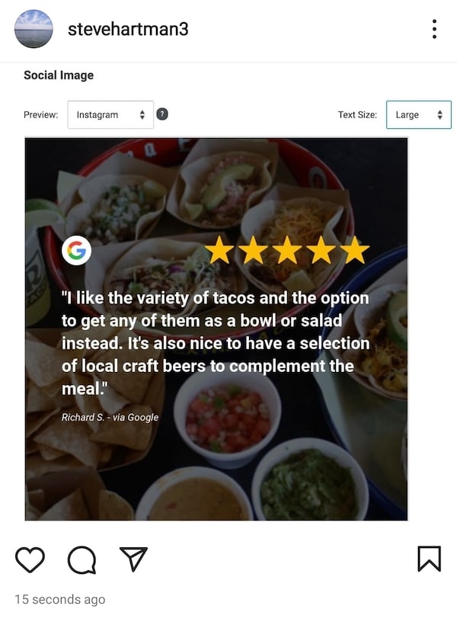Click the 15 seconds ago timestamp

coord(60,599)
